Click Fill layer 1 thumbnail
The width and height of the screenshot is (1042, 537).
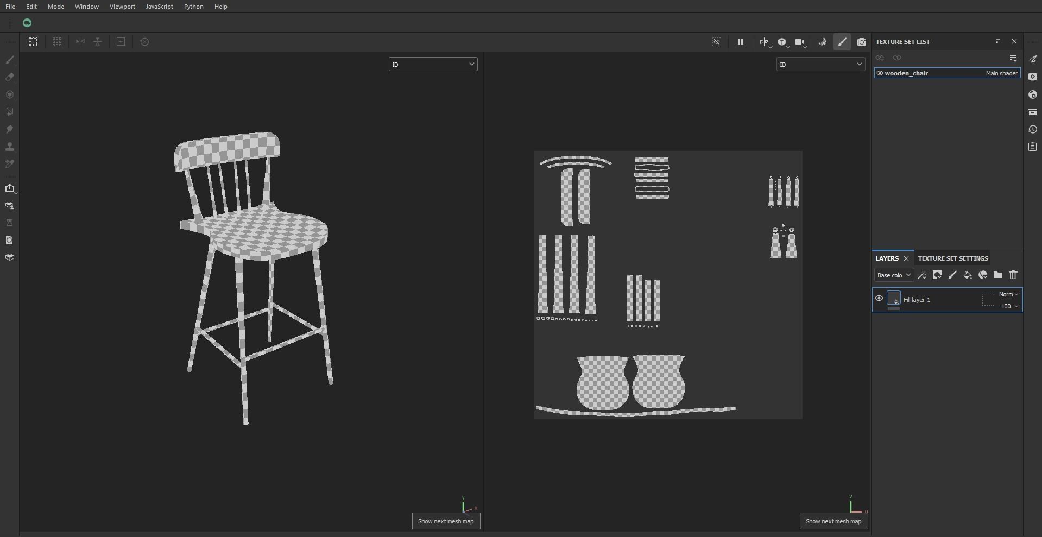894,298
